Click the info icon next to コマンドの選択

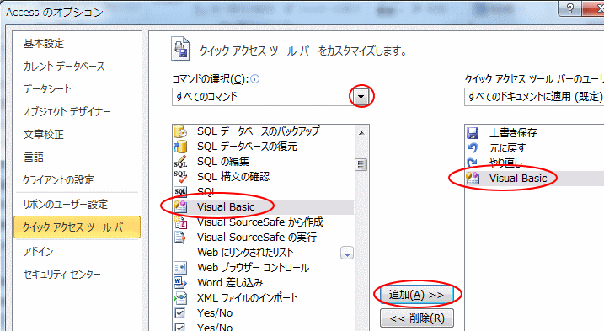point(255,79)
